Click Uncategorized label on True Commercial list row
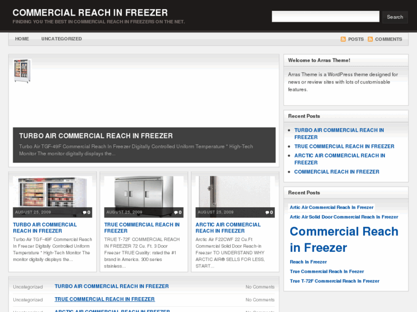The width and height of the screenshot is (417, 312). (28, 300)
